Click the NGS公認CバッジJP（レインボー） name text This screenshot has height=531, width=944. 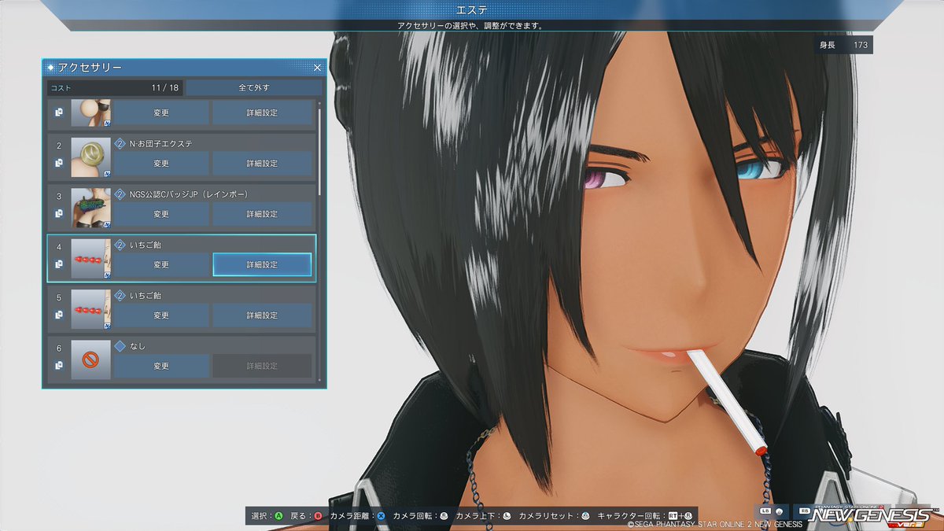click(189, 194)
